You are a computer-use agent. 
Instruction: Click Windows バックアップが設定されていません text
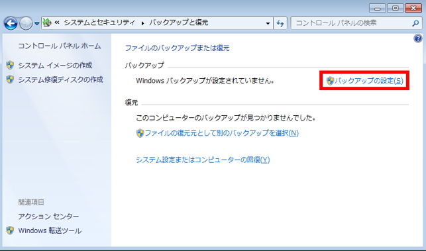tap(205, 81)
